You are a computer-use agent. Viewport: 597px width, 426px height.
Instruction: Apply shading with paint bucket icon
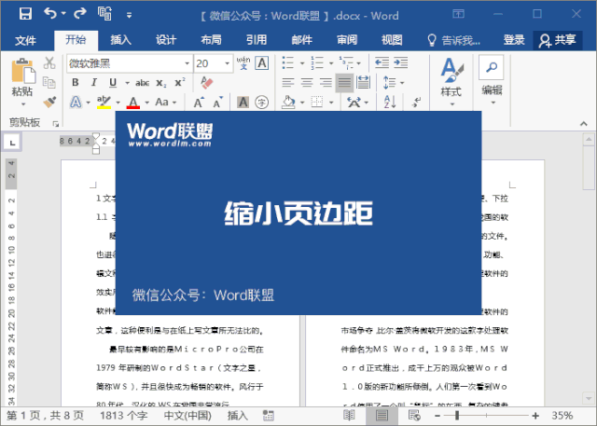[x=288, y=102]
